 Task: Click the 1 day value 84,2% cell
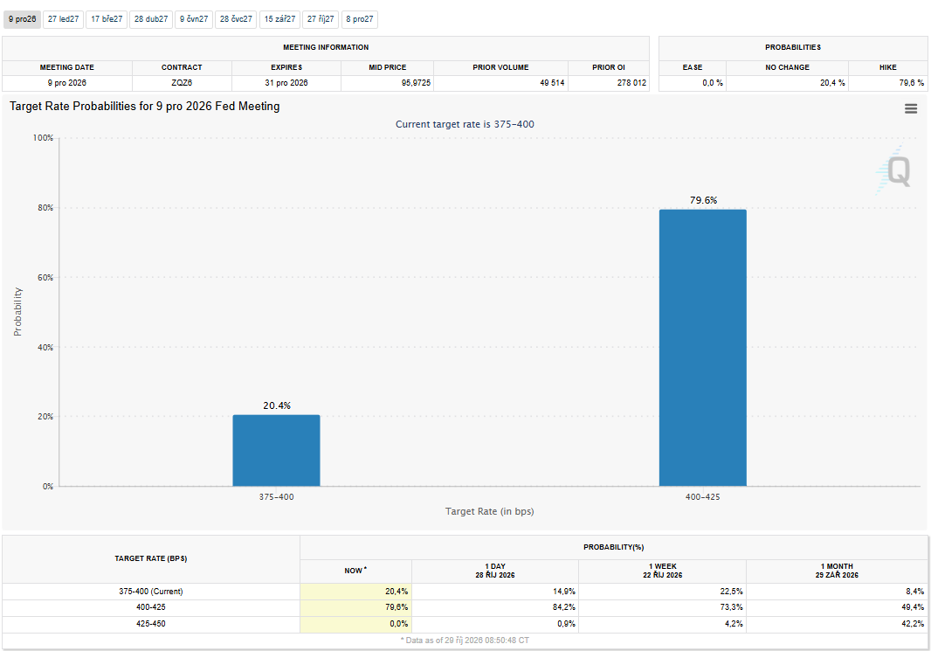click(495, 607)
